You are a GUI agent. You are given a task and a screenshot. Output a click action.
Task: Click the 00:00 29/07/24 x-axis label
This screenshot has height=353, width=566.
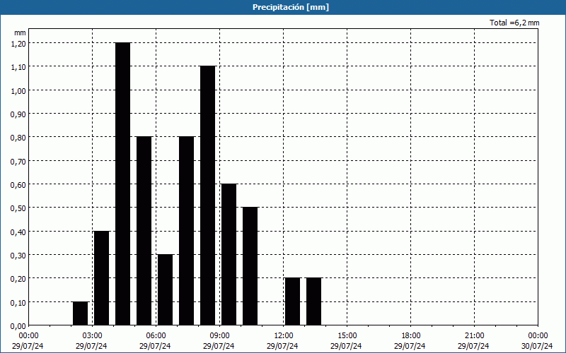(28, 341)
